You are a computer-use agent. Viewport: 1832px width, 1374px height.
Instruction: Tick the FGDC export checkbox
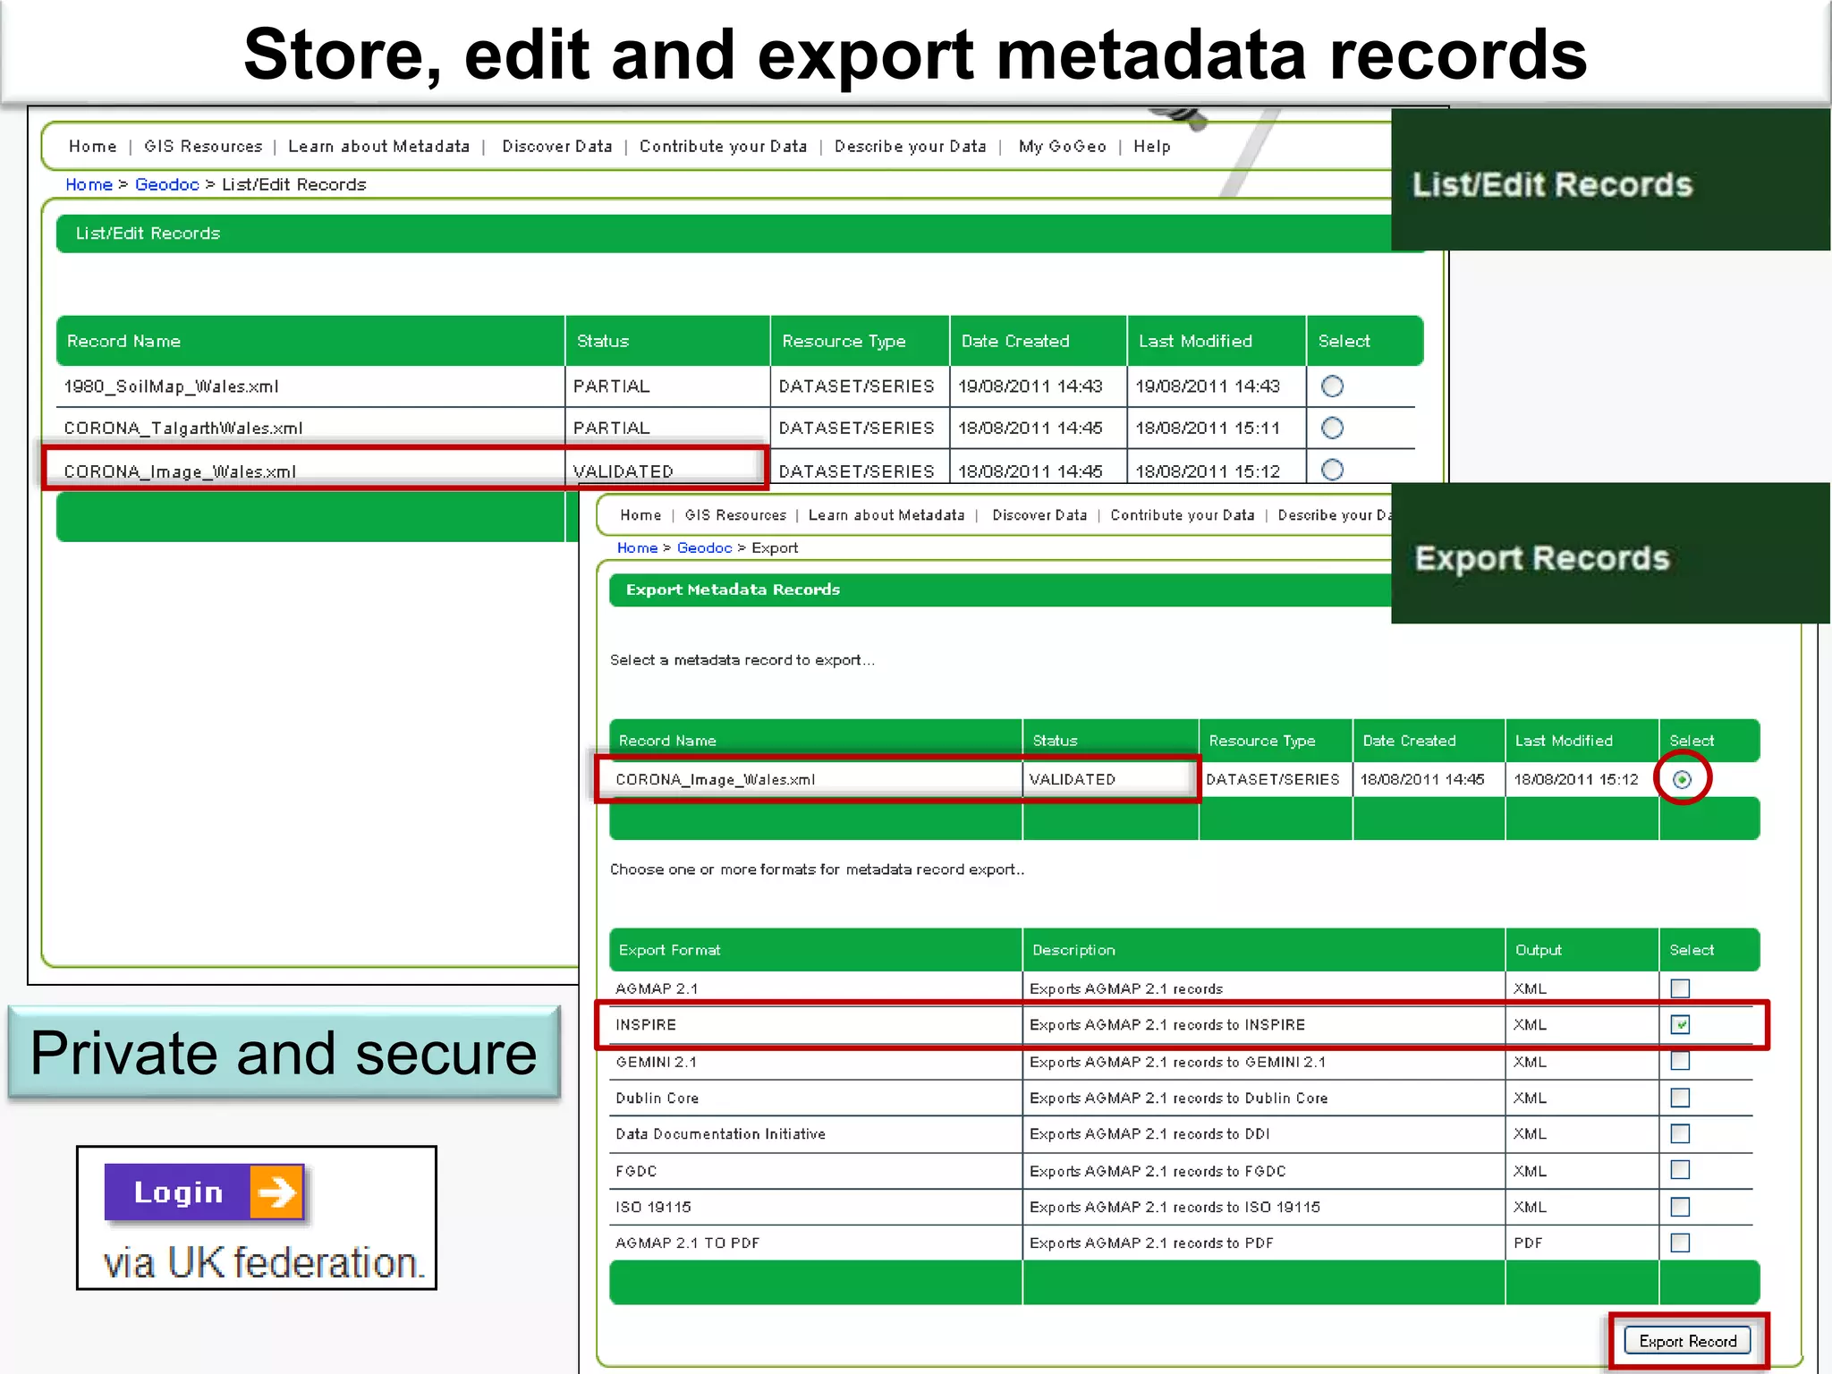pyautogui.click(x=1680, y=1170)
